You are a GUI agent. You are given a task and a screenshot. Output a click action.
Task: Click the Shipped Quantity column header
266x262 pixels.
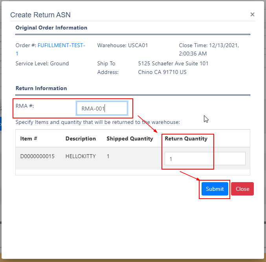point(130,138)
